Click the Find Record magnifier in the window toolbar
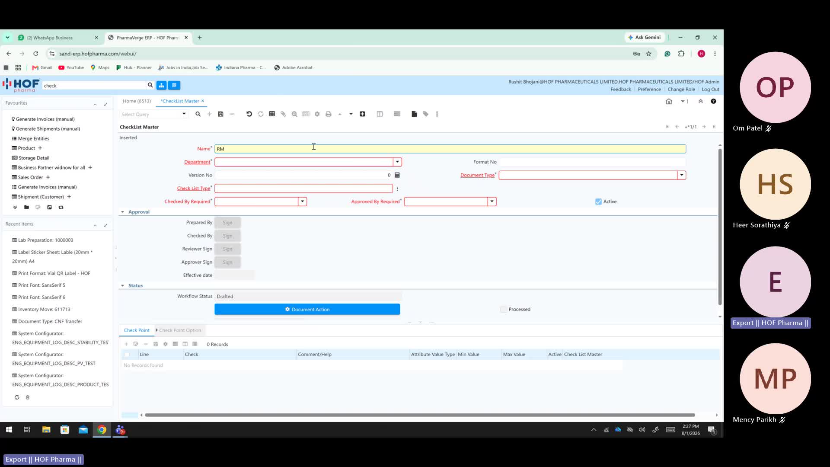The image size is (830, 467). point(198,114)
